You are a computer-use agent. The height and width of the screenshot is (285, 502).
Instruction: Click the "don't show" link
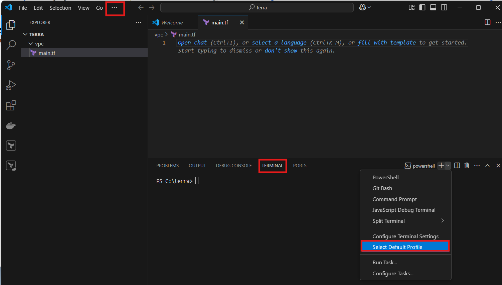281,51
